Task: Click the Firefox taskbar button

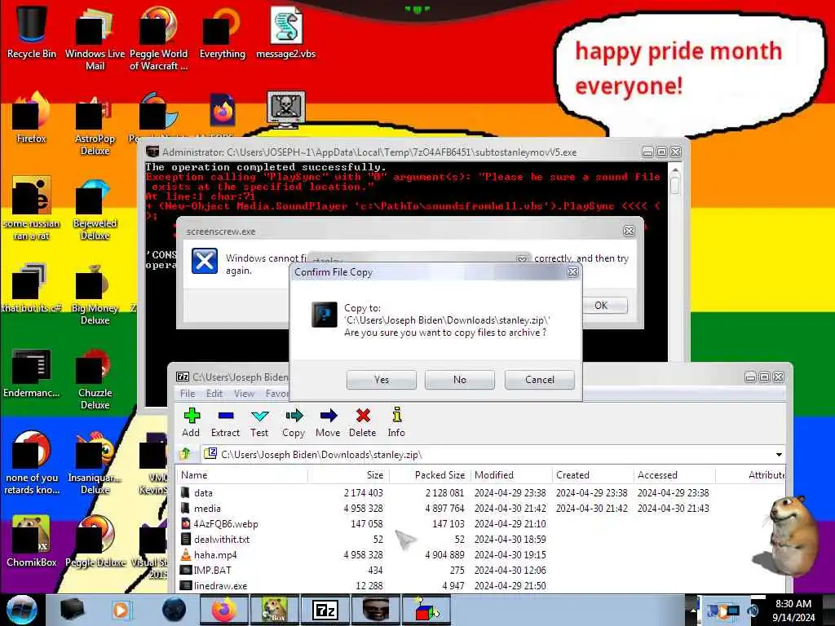Action: (224, 610)
